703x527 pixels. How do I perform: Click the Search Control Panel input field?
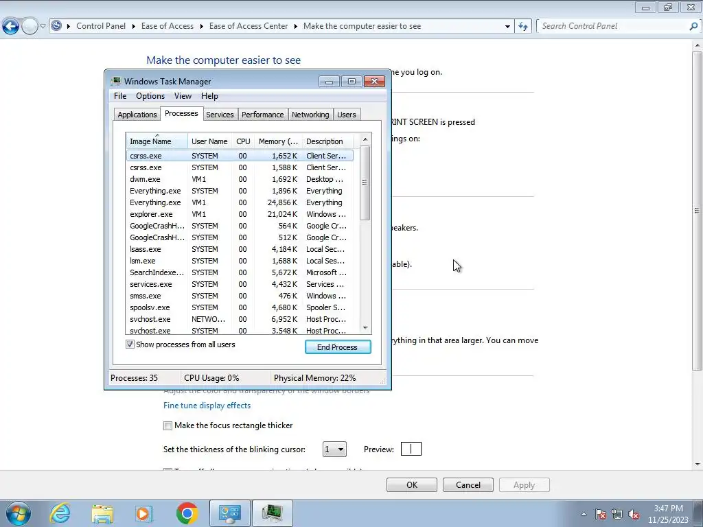(612, 26)
